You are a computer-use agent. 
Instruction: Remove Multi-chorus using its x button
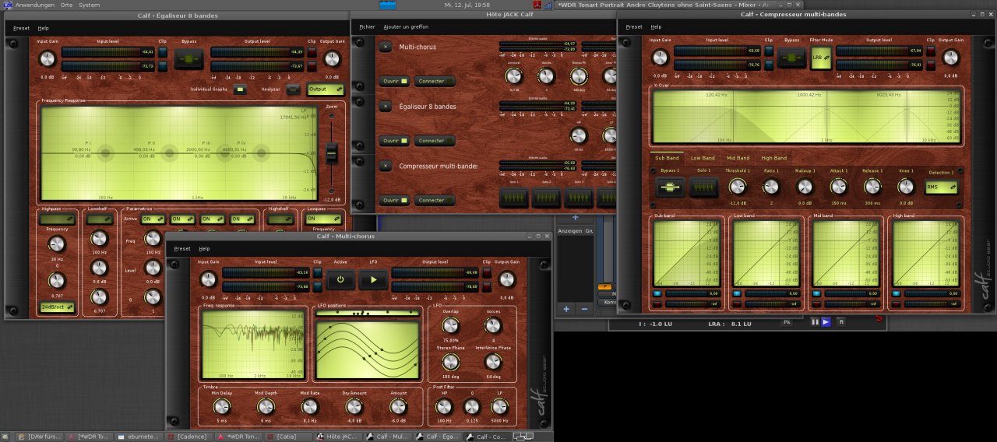[385, 47]
